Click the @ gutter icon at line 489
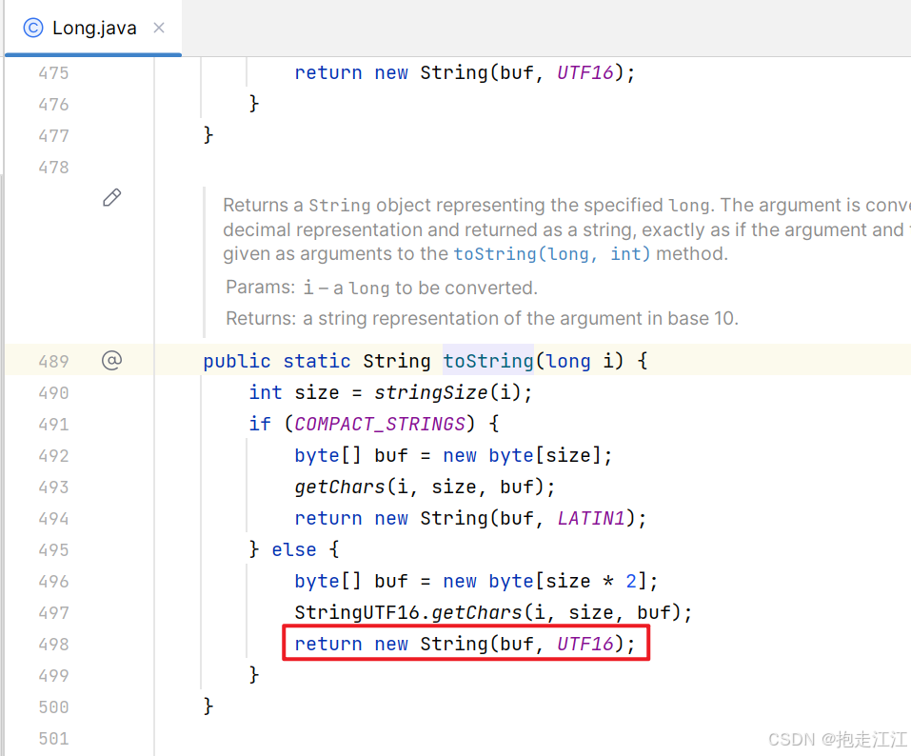Screen dimensions: 911x756 point(111,361)
